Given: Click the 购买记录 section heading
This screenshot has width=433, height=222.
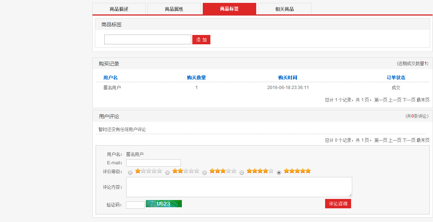Looking at the screenshot, I should tap(109, 64).
